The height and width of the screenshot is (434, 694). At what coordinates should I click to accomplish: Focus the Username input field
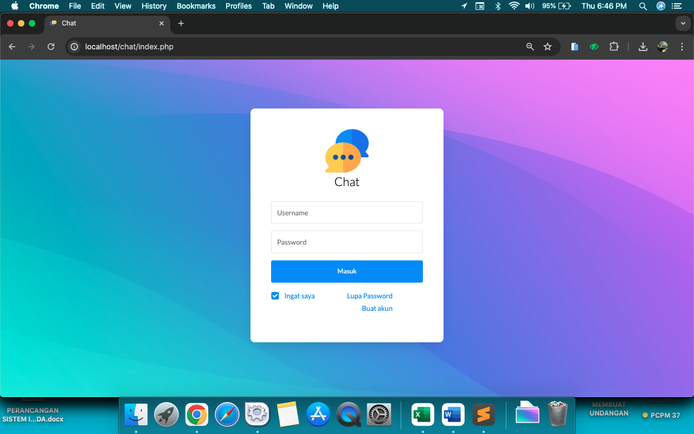(x=347, y=213)
